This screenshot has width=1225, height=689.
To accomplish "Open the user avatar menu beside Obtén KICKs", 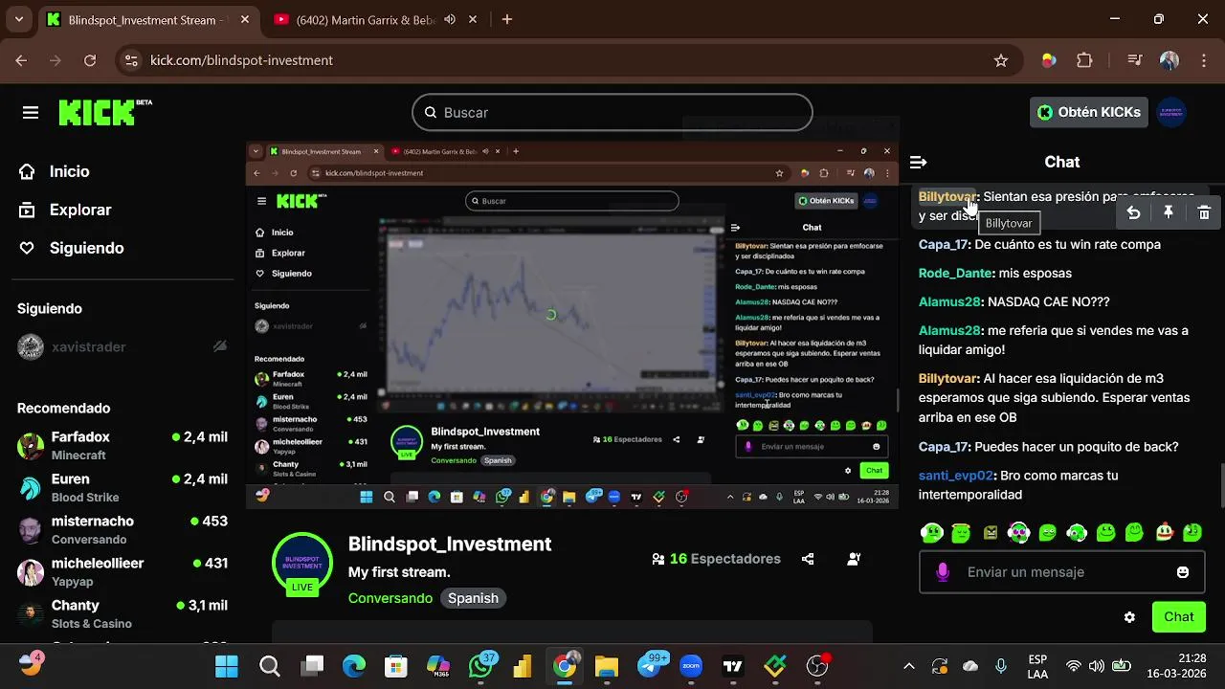I will point(1172,112).
